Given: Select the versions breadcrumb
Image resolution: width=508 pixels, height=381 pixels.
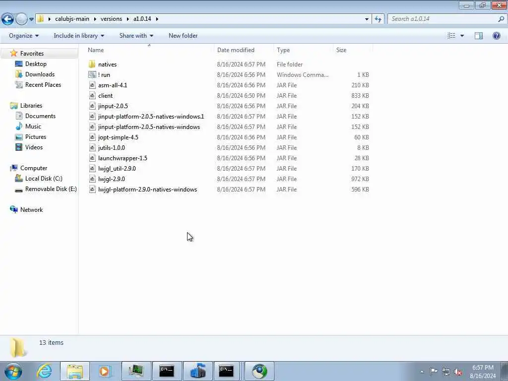Looking at the screenshot, I should pyautogui.click(x=111, y=19).
